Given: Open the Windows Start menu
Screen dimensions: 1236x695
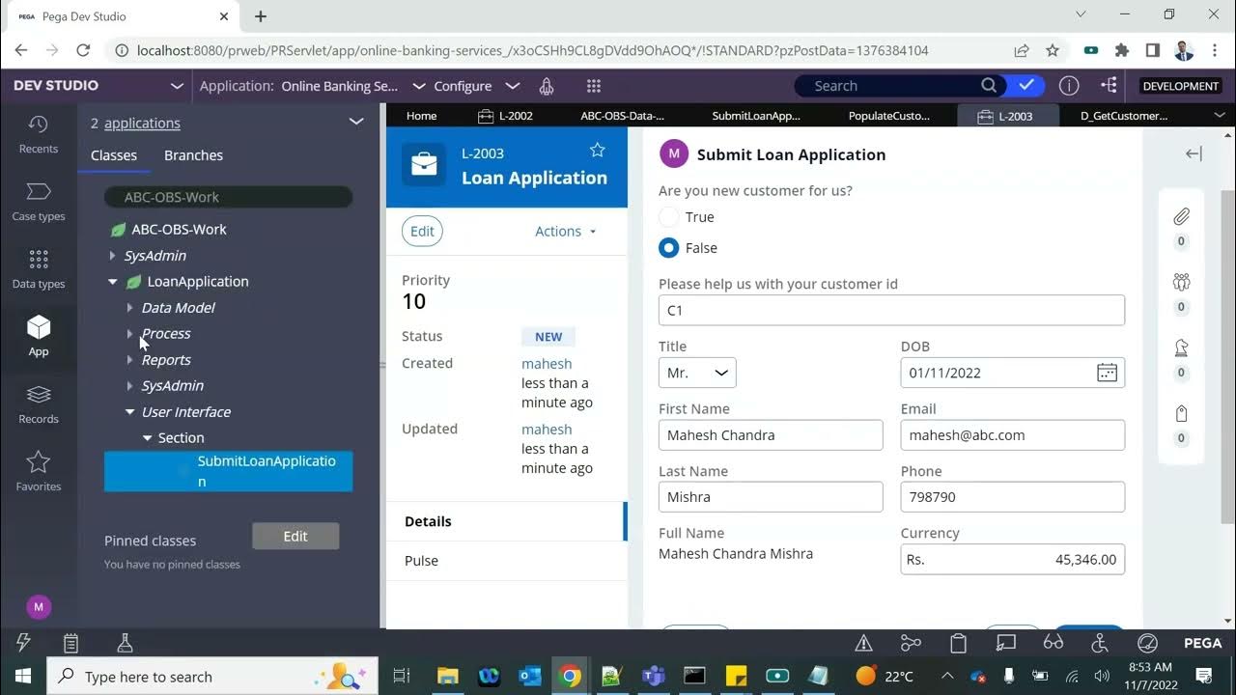Looking at the screenshot, I should [x=23, y=676].
